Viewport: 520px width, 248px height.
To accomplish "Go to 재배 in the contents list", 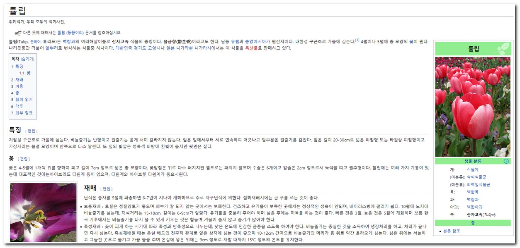I will pos(19,80).
